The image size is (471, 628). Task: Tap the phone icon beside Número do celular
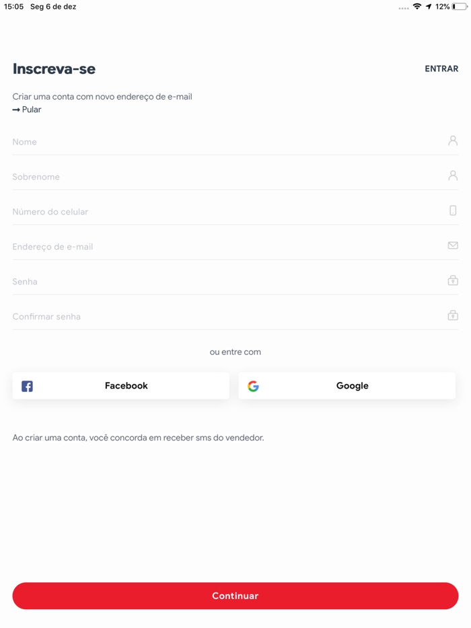point(453,210)
